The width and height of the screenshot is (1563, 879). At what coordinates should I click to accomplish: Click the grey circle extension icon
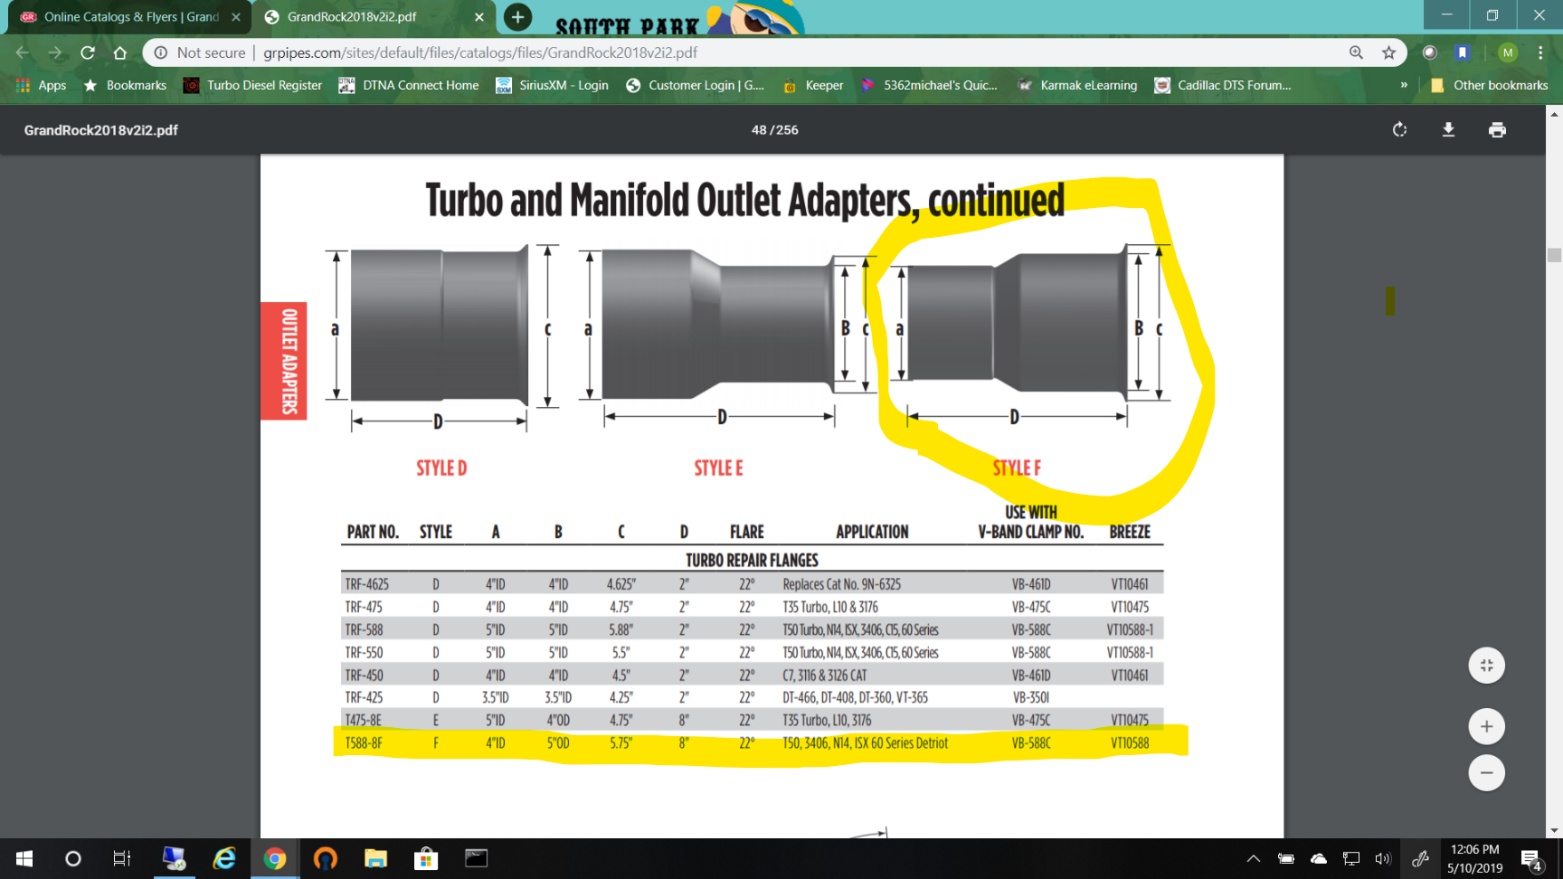(x=1429, y=52)
